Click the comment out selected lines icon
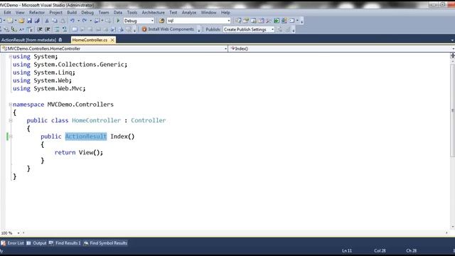The height and width of the screenshot is (256, 455). [x=57, y=29]
